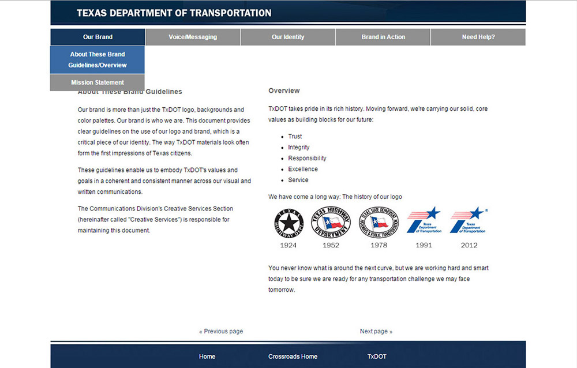Click the 1978 year label

[x=379, y=245]
